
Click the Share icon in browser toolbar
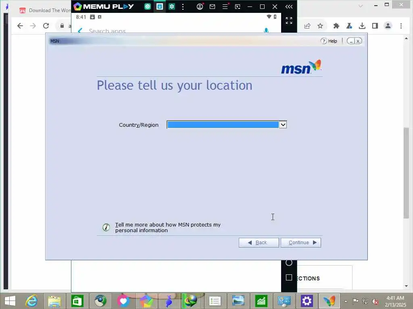pos(307,26)
